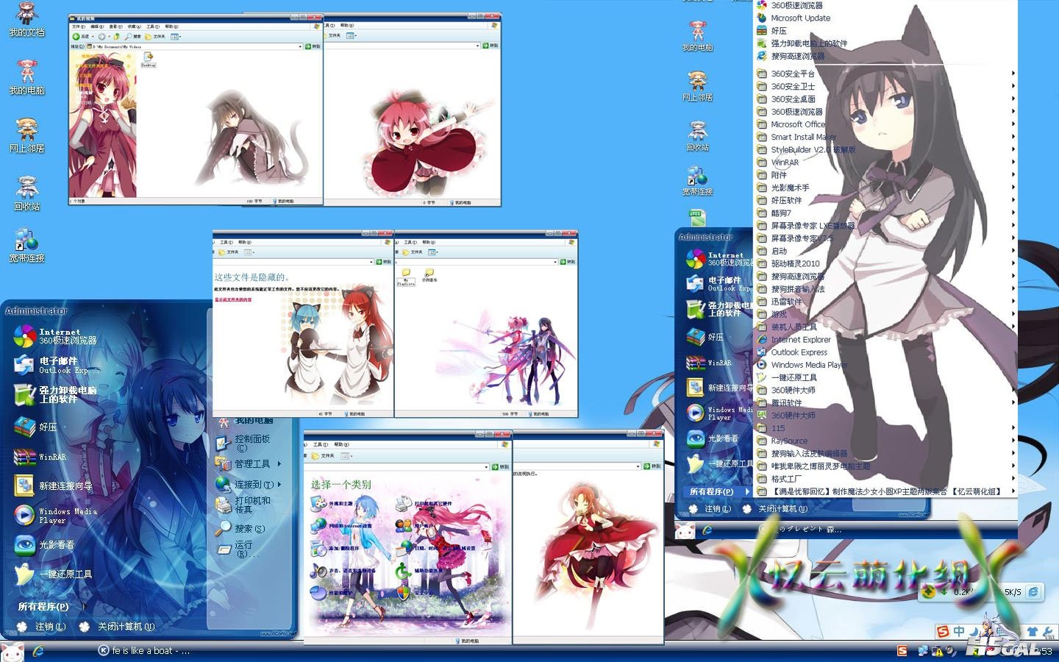
Task: Open 安全中心 category in Control Panel
Action: [x=416, y=593]
